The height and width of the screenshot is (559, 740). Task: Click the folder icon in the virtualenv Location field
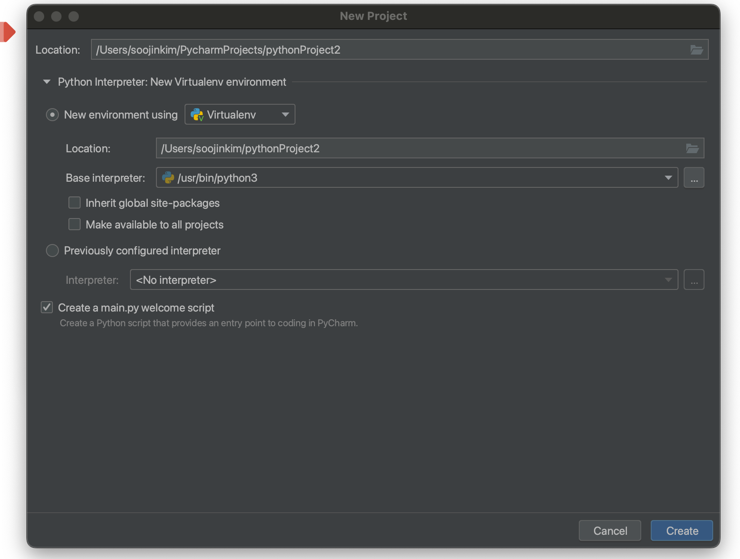coord(692,148)
